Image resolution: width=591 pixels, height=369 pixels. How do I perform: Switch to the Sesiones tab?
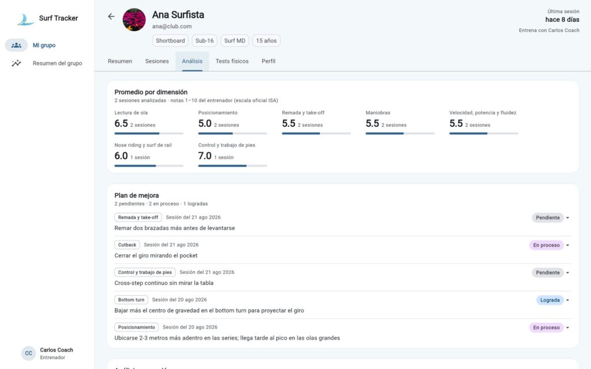(157, 61)
